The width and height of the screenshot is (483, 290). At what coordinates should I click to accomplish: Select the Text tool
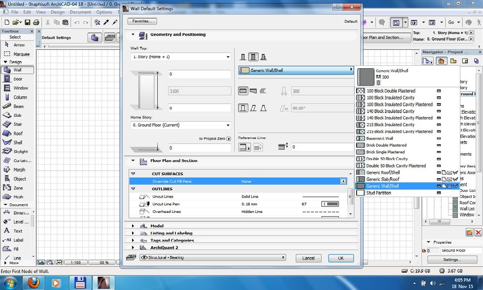click(x=17, y=230)
